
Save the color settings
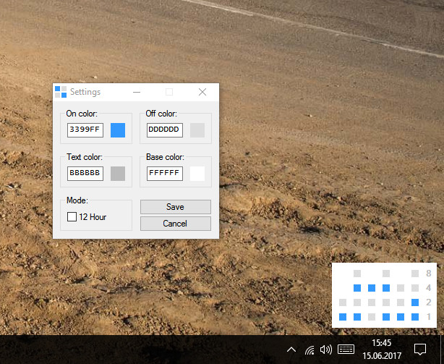tap(176, 207)
